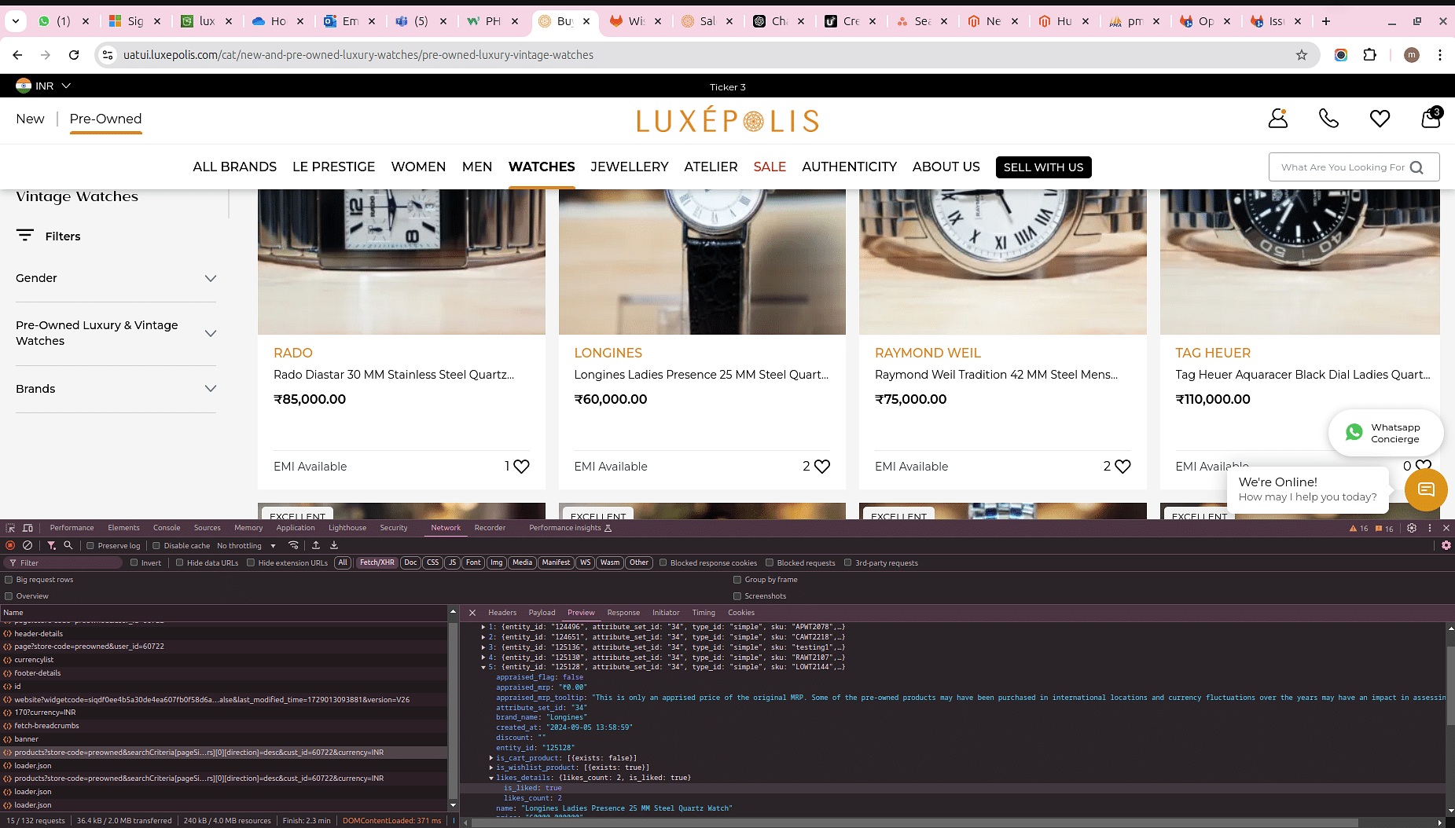Image resolution: width=1455 pixels, height=828 pixels.
Task: Check the Invert filter checkbox
Action: 134,562
